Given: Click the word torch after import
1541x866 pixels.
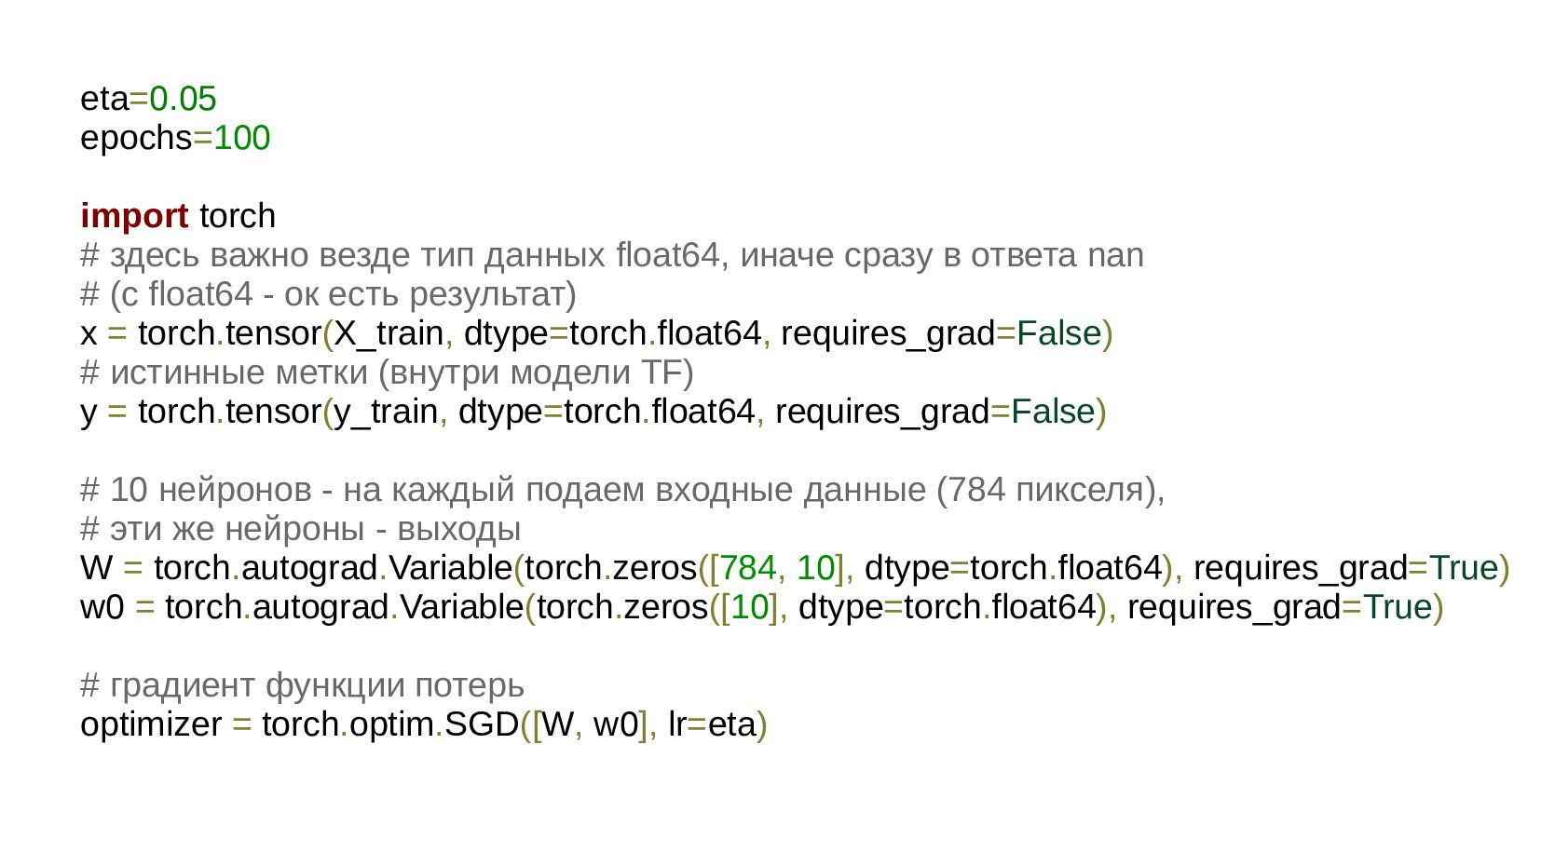Looking at the screenshot, I should [x=238, y=216].
